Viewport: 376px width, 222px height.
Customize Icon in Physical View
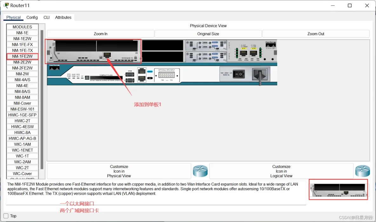tap(119, 171)
